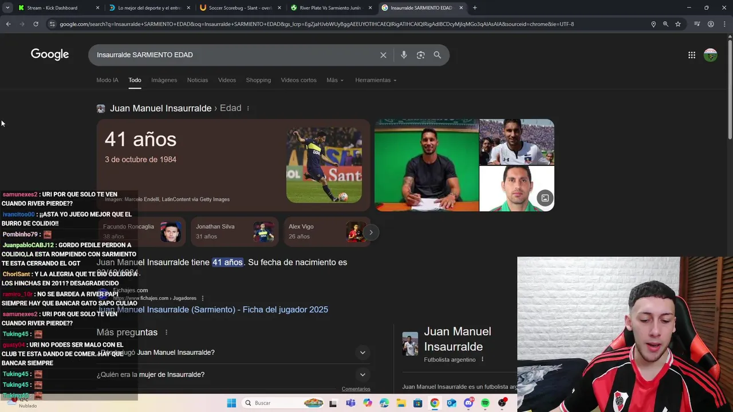Open Juan Manuel Insaurralde heading link

(160, 108)
